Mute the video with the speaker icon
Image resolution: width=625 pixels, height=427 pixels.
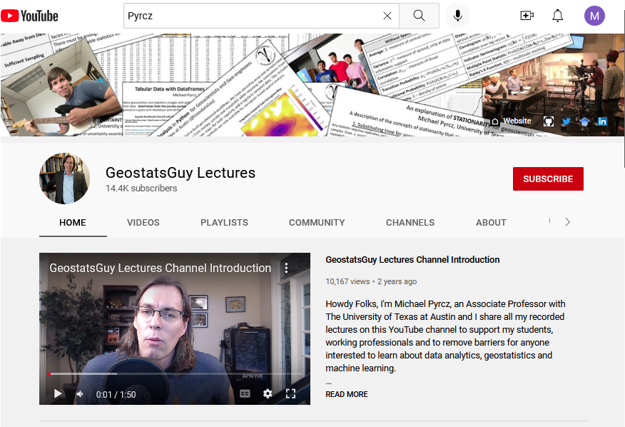(x=80, y=394)
